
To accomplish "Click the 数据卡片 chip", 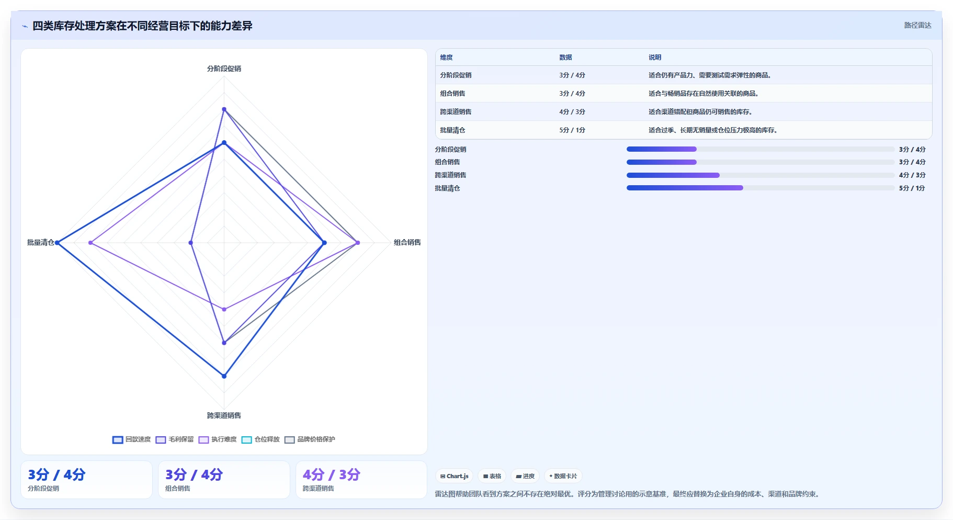I will tap(563, 476).
